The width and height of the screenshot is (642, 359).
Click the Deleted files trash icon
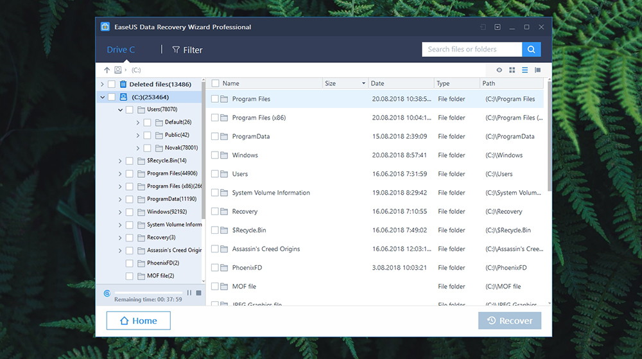tap(123, 84)
